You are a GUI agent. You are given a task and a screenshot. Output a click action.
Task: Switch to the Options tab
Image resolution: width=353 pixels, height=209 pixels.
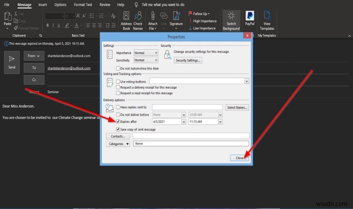[61, 5]
